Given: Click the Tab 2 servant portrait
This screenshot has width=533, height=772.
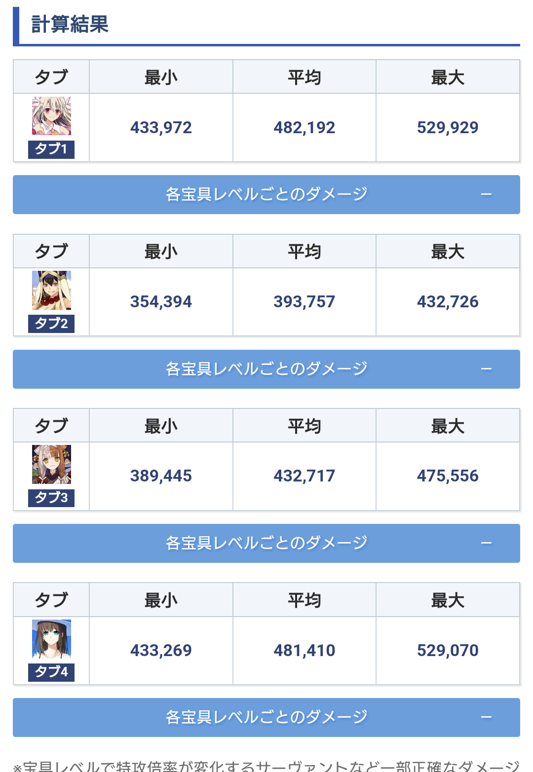Looking at the screenshot, I should tap(51, 290).
